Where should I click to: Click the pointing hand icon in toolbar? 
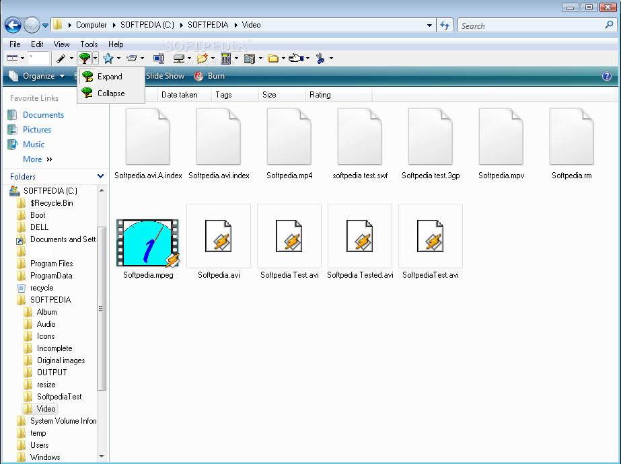tap(296, 59)
